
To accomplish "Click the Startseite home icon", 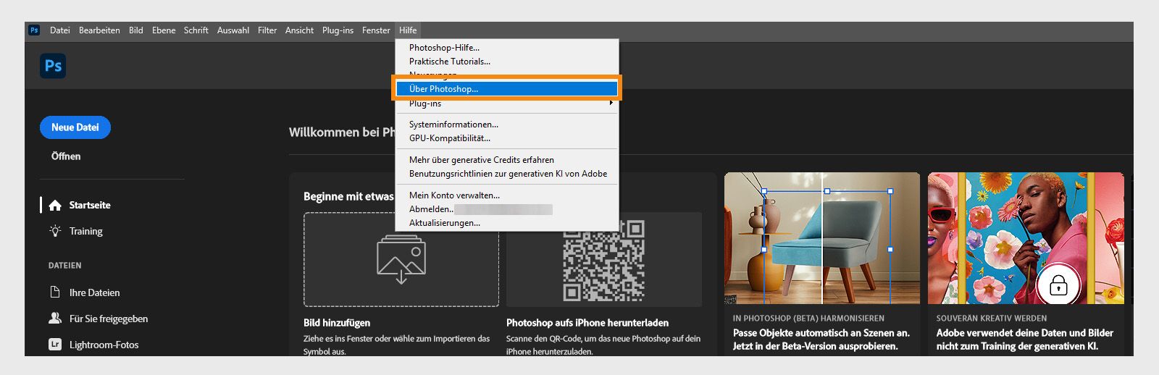I will (55, 206).
